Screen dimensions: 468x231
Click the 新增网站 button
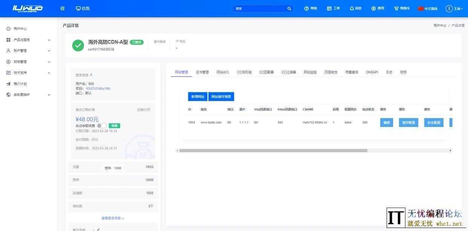tap(197, 96)
